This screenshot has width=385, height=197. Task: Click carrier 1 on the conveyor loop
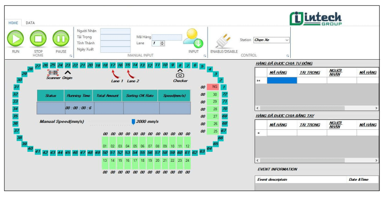224,87
